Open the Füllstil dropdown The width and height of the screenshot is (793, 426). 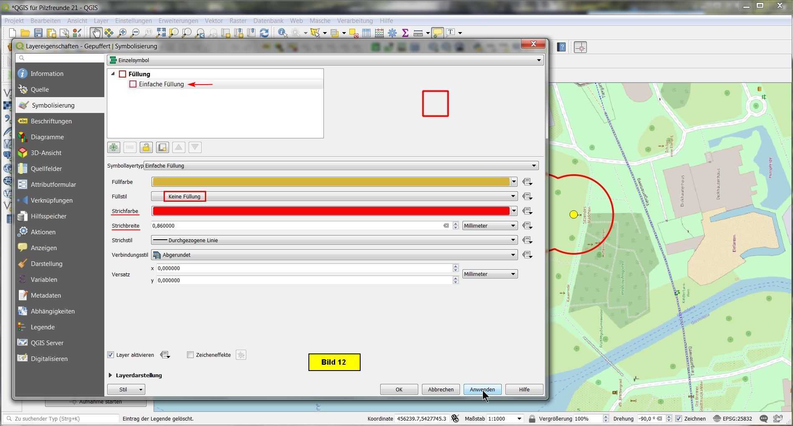334,196
